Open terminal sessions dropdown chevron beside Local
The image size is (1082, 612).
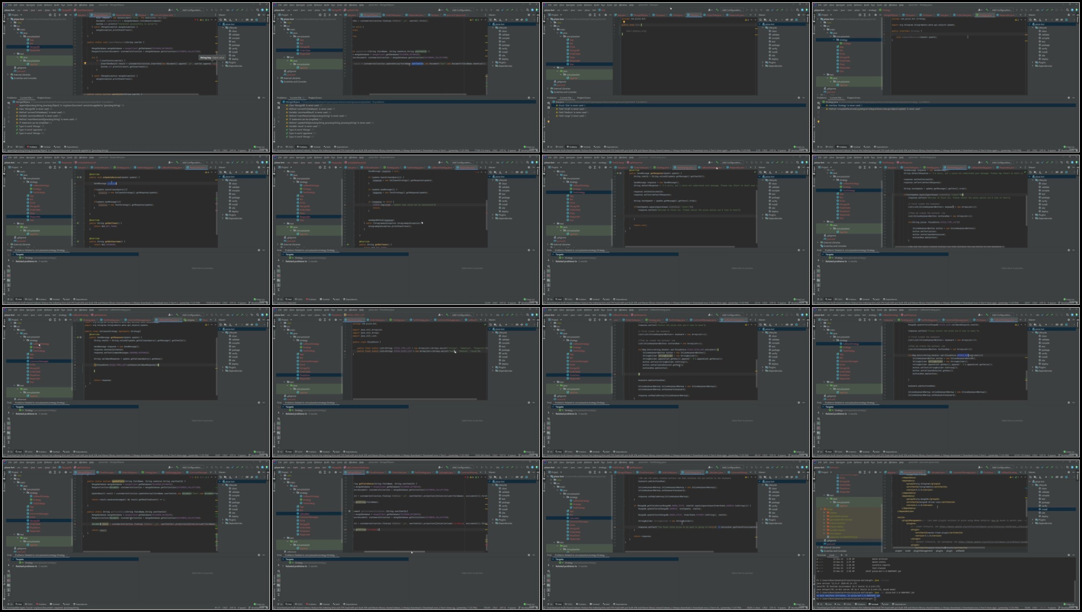click(846, 555)
